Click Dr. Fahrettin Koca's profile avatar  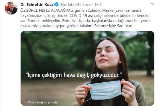11,8
